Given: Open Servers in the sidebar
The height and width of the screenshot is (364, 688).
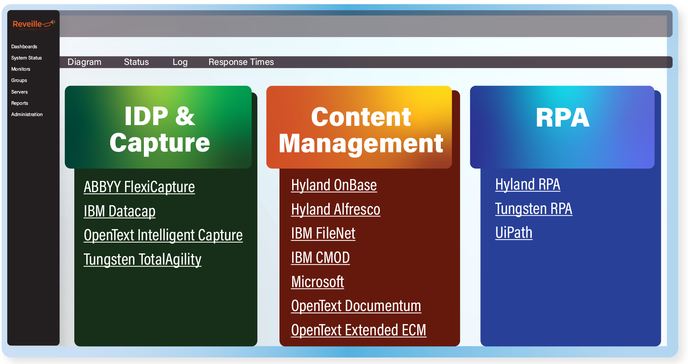Looking at the screenshot, I should pyautogui.click(x=19, y=92).
